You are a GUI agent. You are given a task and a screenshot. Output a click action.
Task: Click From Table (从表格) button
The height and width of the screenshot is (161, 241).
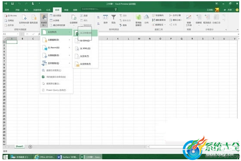click(55, 20)
